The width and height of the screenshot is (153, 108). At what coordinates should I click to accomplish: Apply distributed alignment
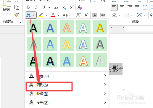point(145,7)
